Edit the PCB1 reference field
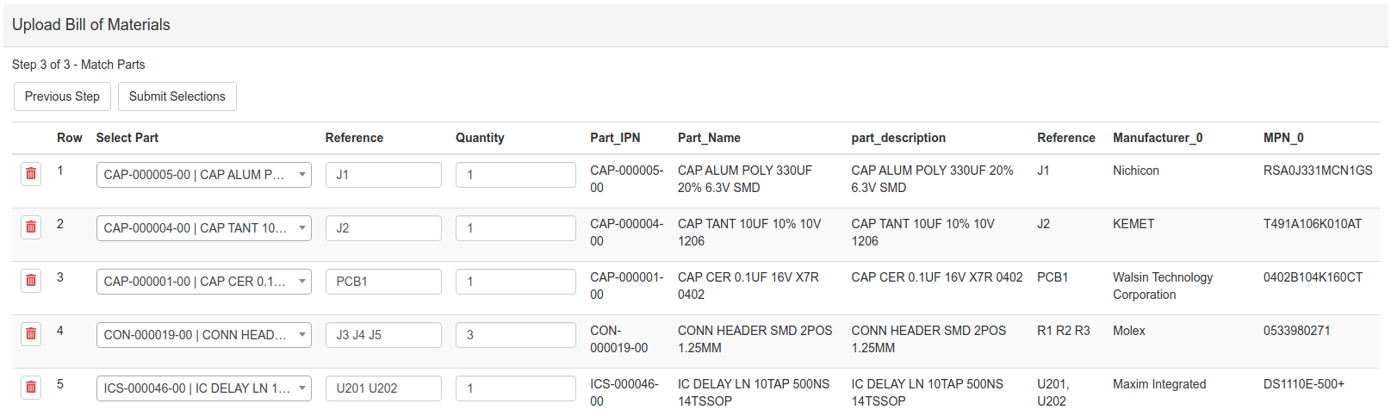The image size is (1391, 416). pyautogui.click(x=383, y=282)
